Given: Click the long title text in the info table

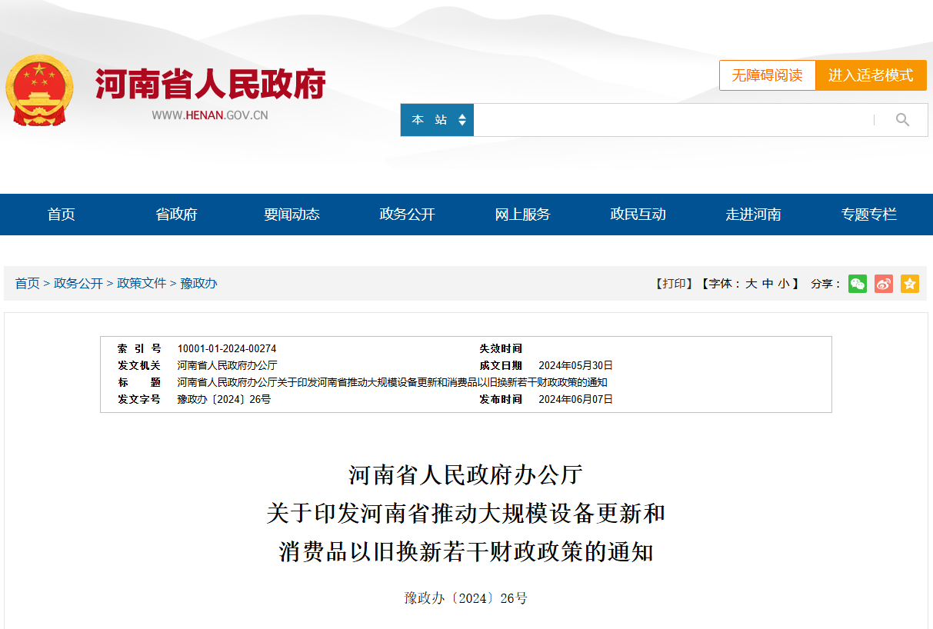Looking at the screenshot, I should (x=392, y=382).
